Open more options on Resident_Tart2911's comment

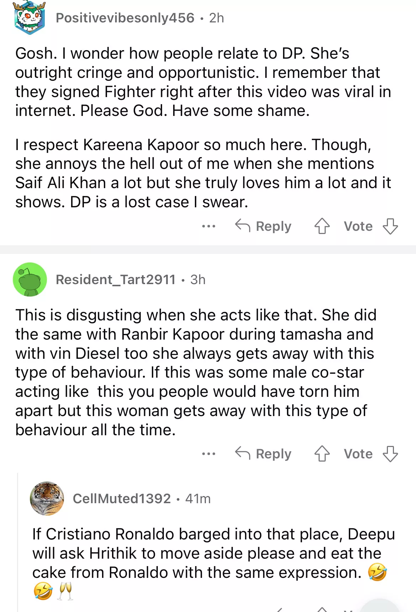[208, 454]
